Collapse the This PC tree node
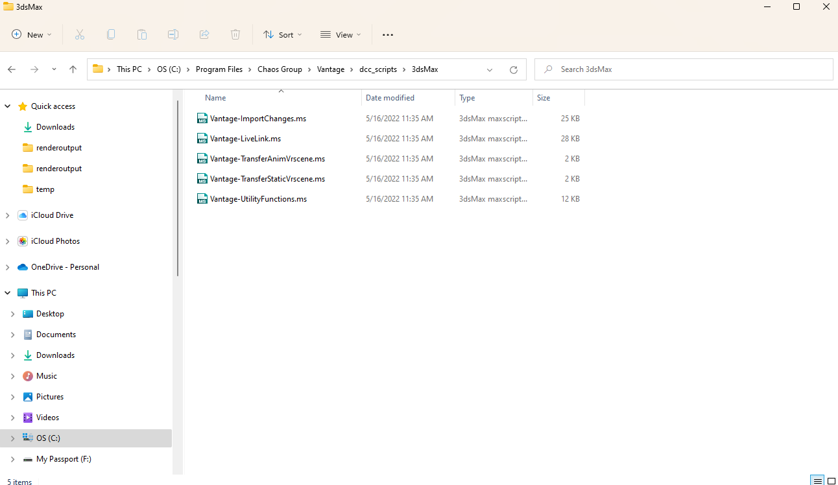Viewport: 838px width, 485px height. click(8, 293)
